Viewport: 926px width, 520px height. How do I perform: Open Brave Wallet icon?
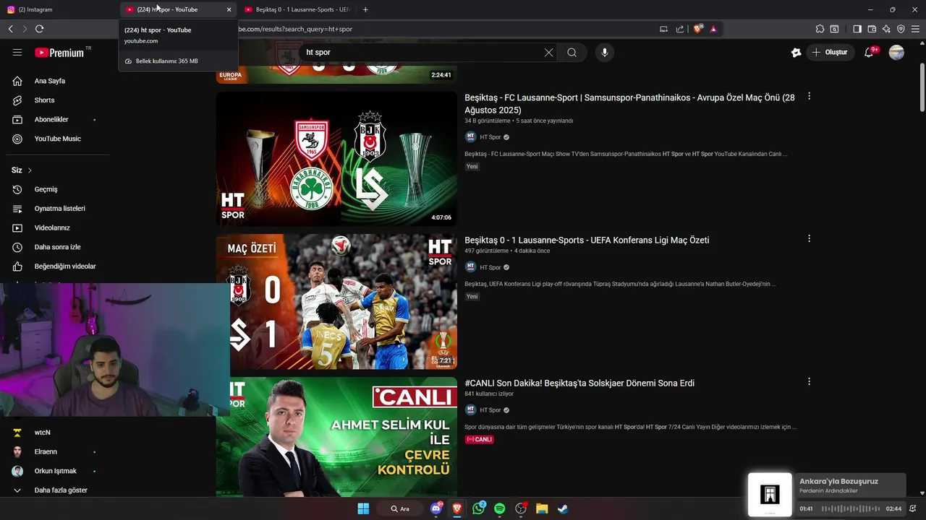(872, 29)
